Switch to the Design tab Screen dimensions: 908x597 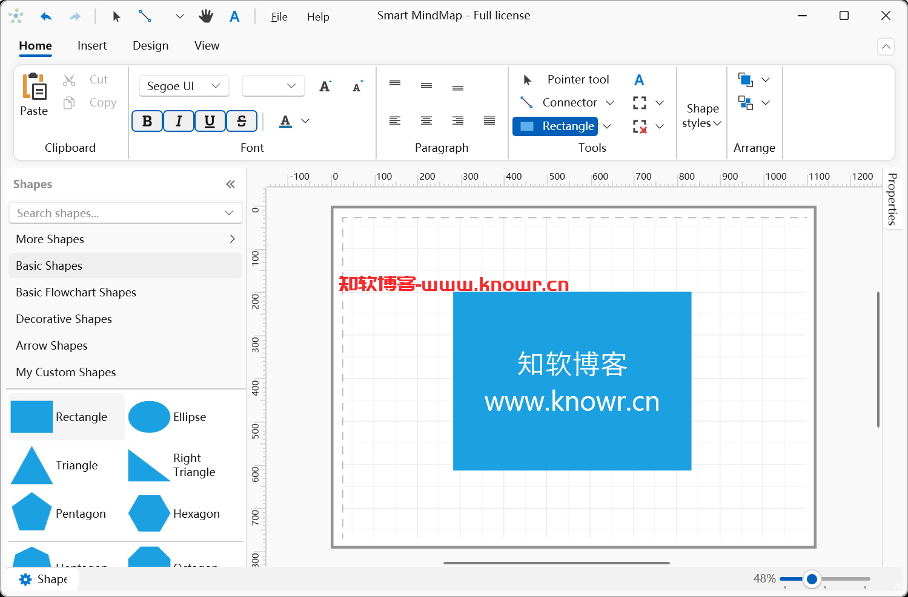pyautogui.click(x=150, y=45)
